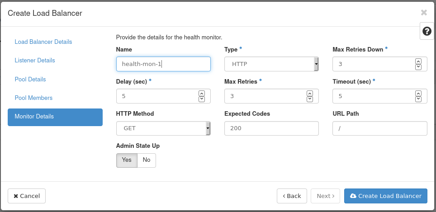Click the Create Load Balancer button
Viewport: 436px width, 212px height.
(x=385, y=196)
